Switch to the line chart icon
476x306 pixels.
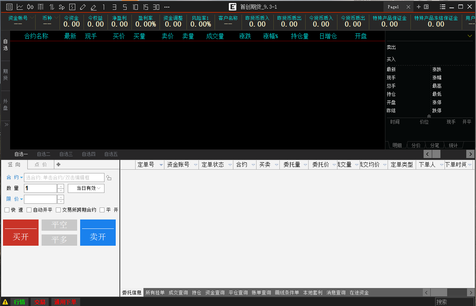20,7
